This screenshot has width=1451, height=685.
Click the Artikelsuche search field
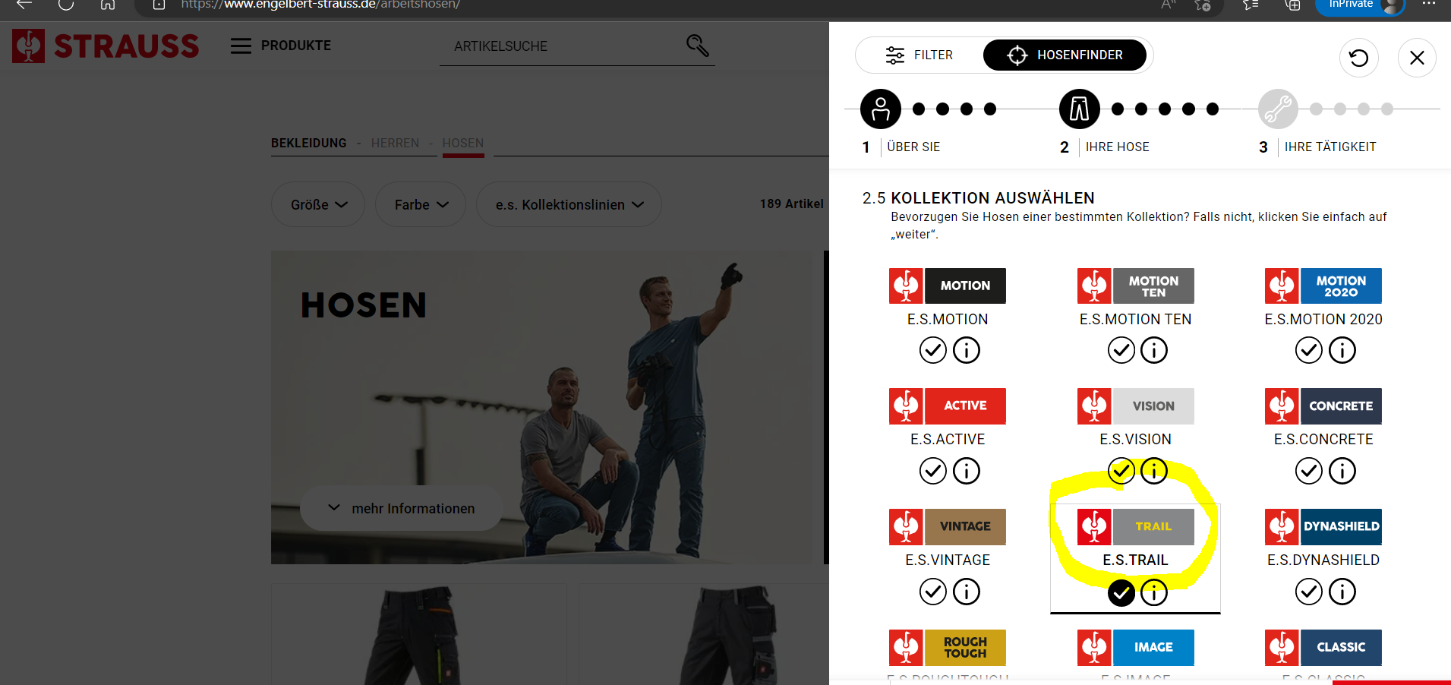(562, 46)
